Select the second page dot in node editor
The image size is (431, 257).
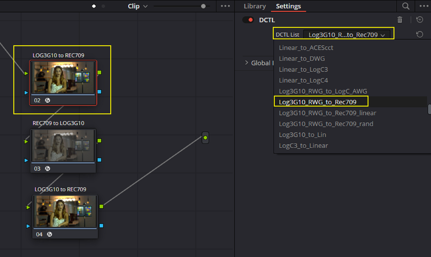click(103, 6)
